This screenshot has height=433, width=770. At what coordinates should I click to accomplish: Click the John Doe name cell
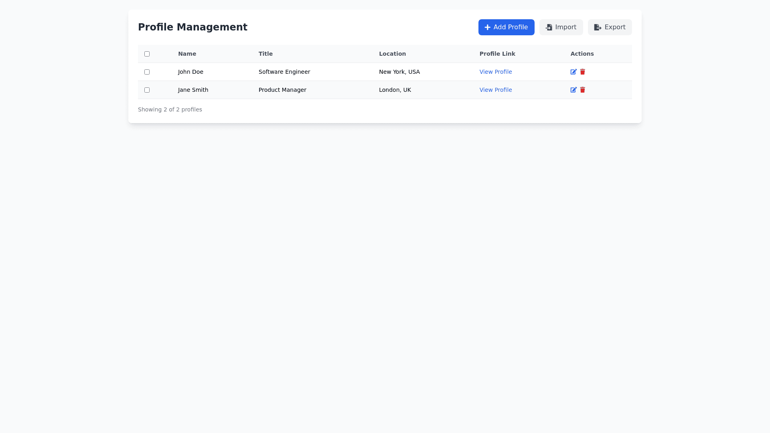[190, 72]
